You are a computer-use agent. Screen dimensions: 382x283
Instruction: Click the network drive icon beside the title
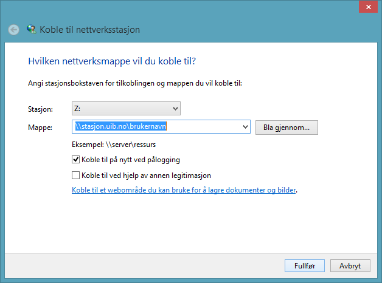[x=31, y=29]
